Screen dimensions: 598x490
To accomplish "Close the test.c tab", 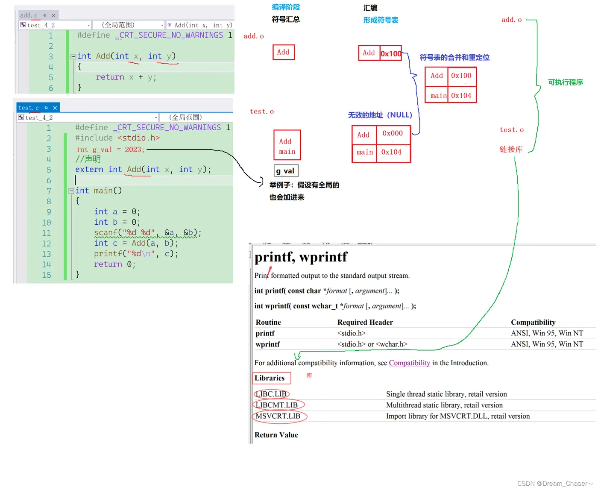I will click(55, 108).
